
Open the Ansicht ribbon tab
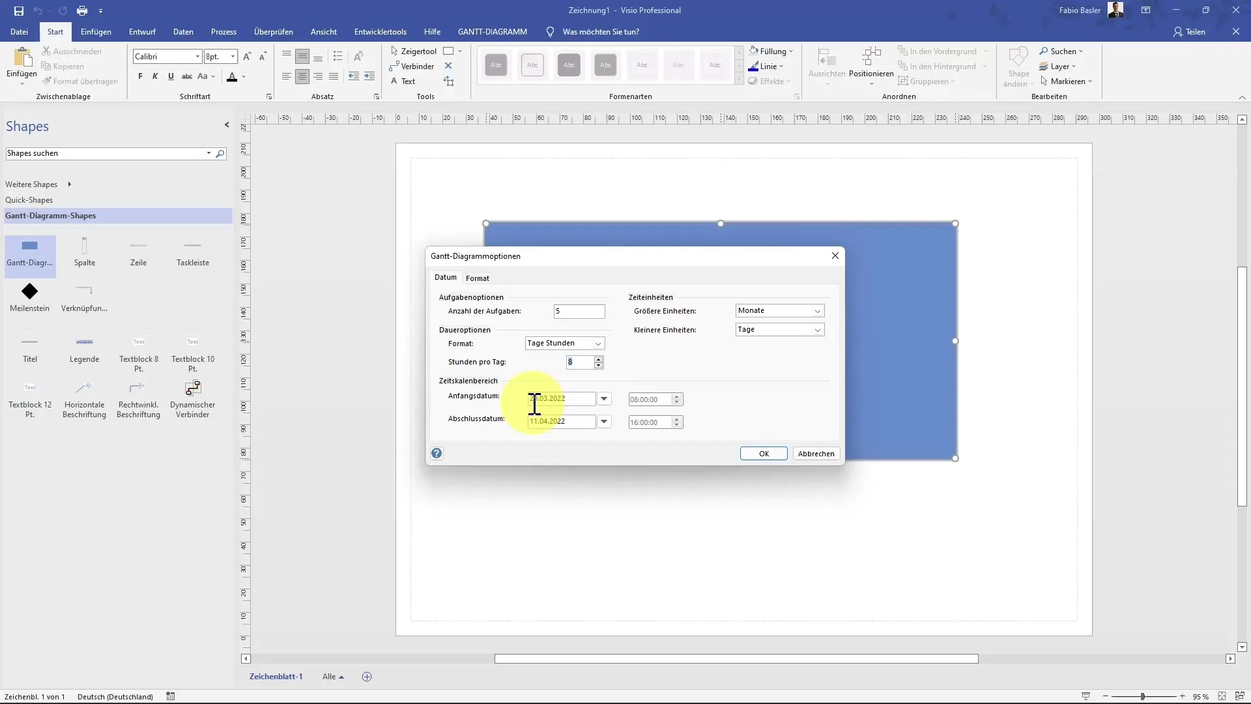[x=324, y=31]
